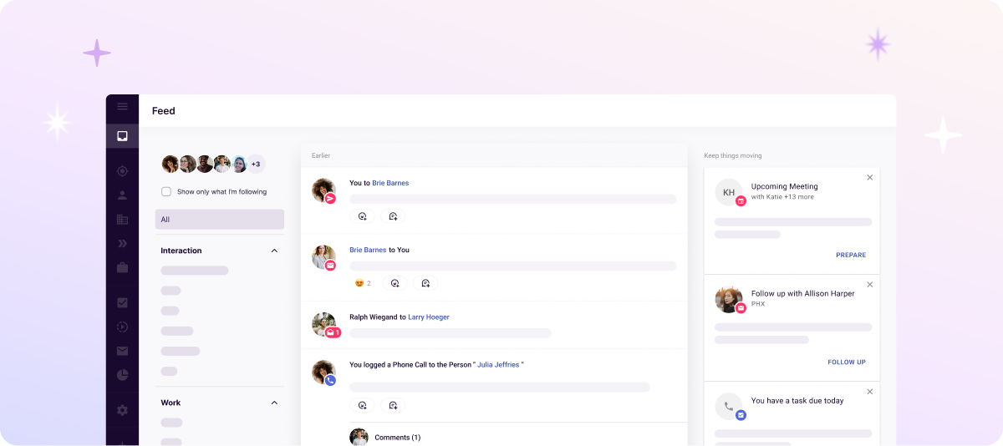This screenshot has width=1003, height=446.
Task: Add comment on the Phone Call log entry
Action: pos(393,405)
